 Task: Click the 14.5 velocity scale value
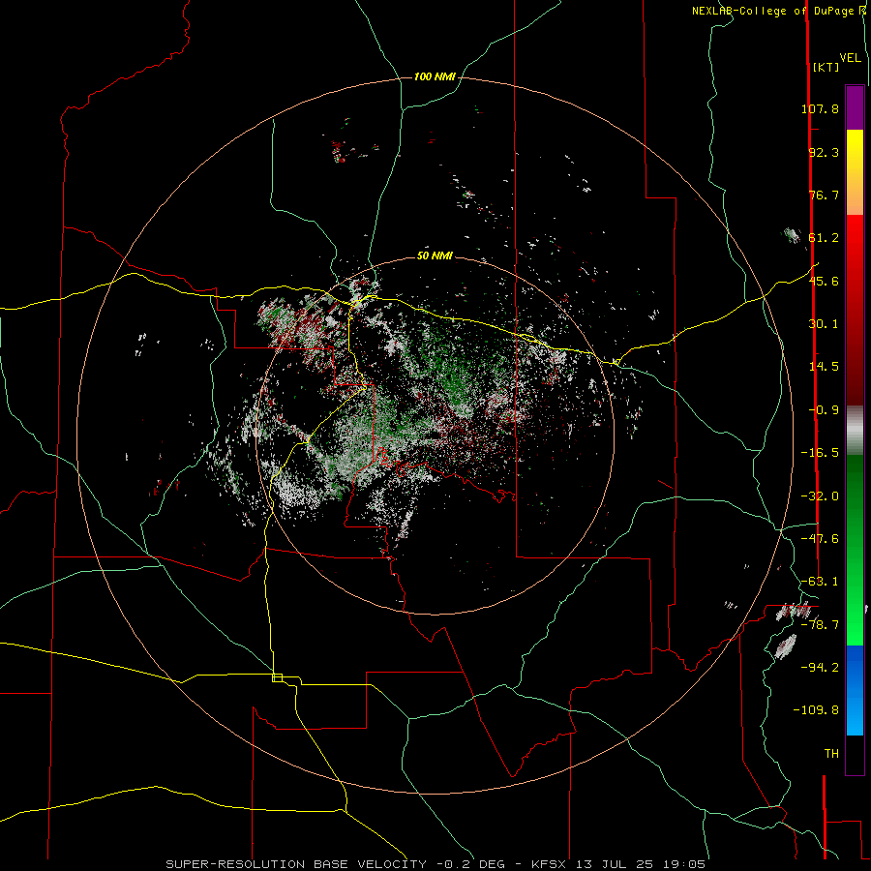coord(824,367)
